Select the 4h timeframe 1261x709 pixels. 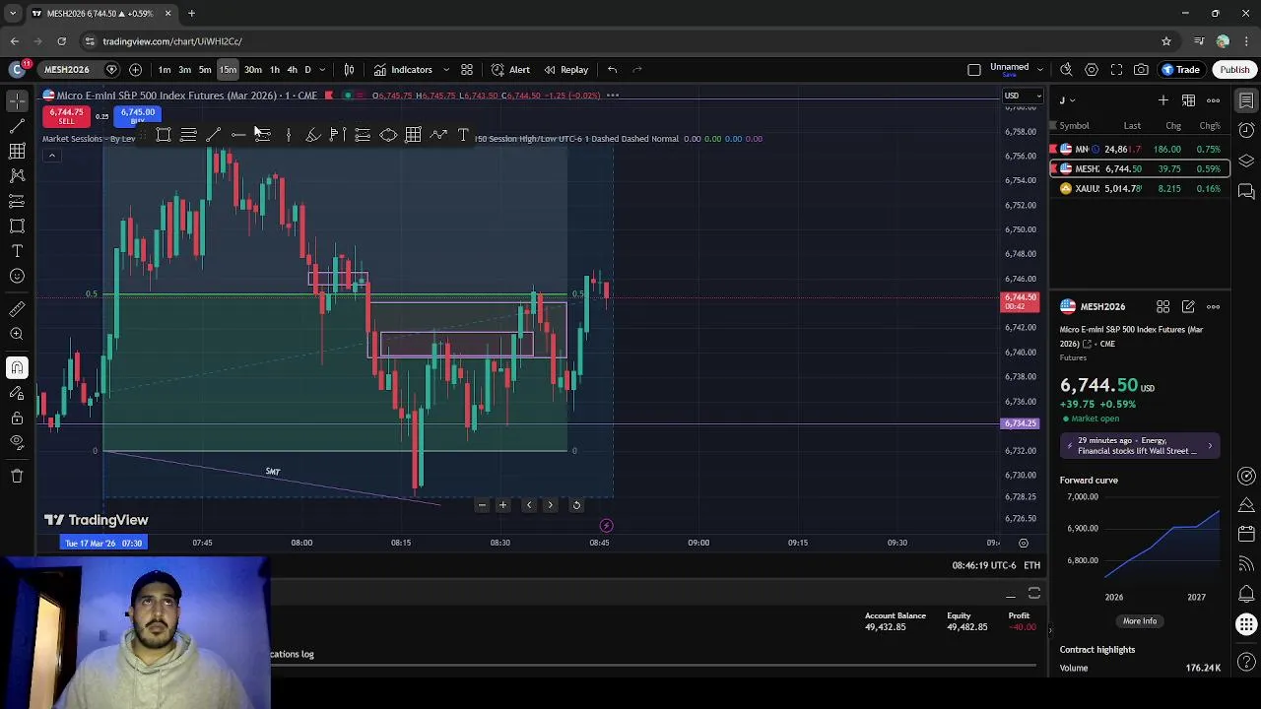(x=292, y=70)
